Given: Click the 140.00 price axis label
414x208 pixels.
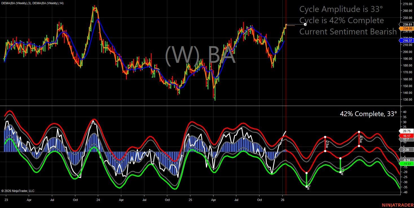Looking at the screenshot, I should pyautogui.click(x=407, y=93).
